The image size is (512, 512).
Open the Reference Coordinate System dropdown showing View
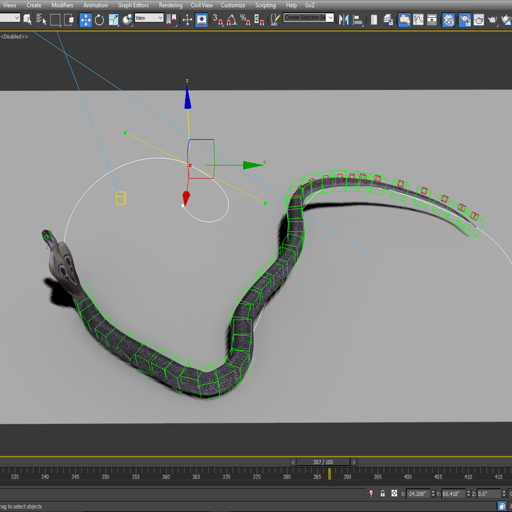(x=148, y=18)
